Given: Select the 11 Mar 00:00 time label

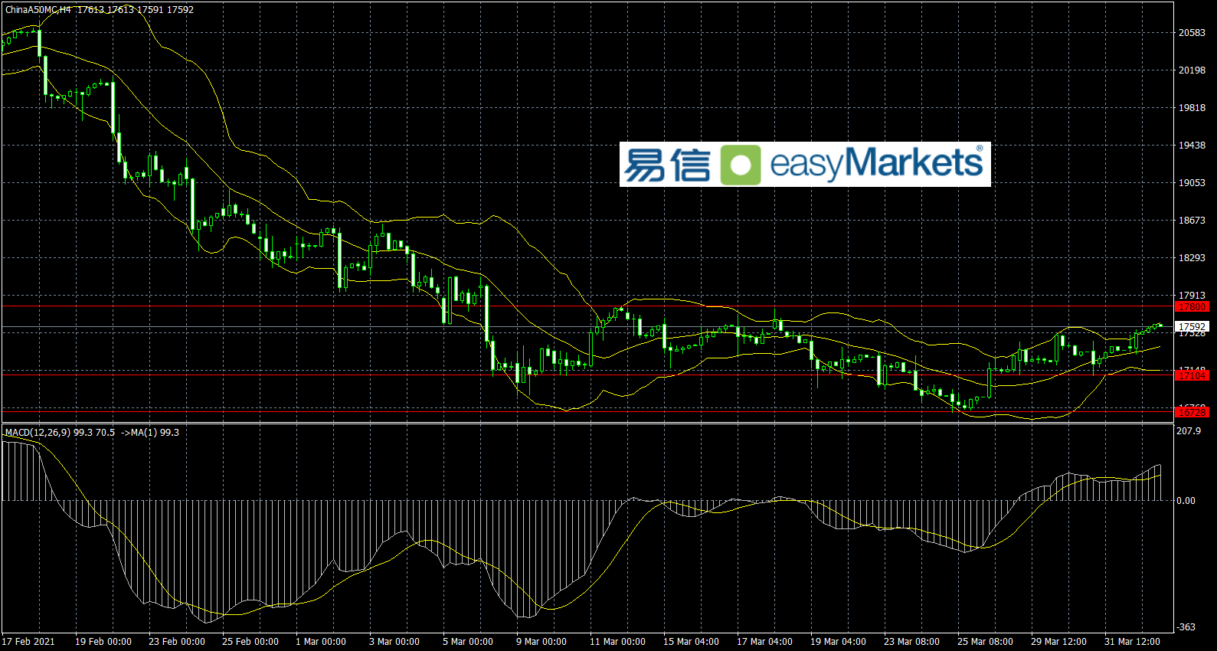Looking at the screenshot, I should tap(617, 642).
